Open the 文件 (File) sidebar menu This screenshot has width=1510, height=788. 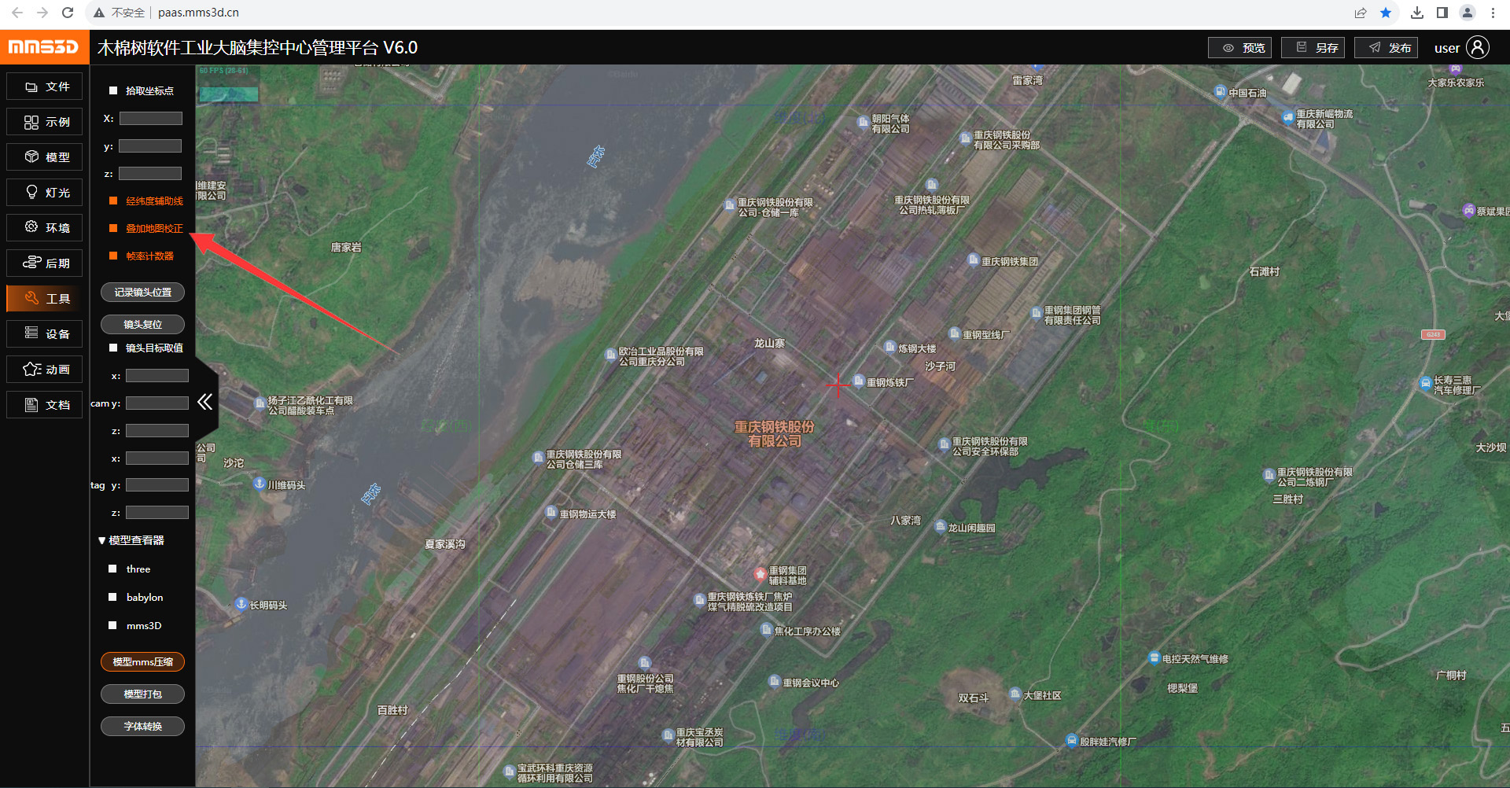click(x=44, y=87)
